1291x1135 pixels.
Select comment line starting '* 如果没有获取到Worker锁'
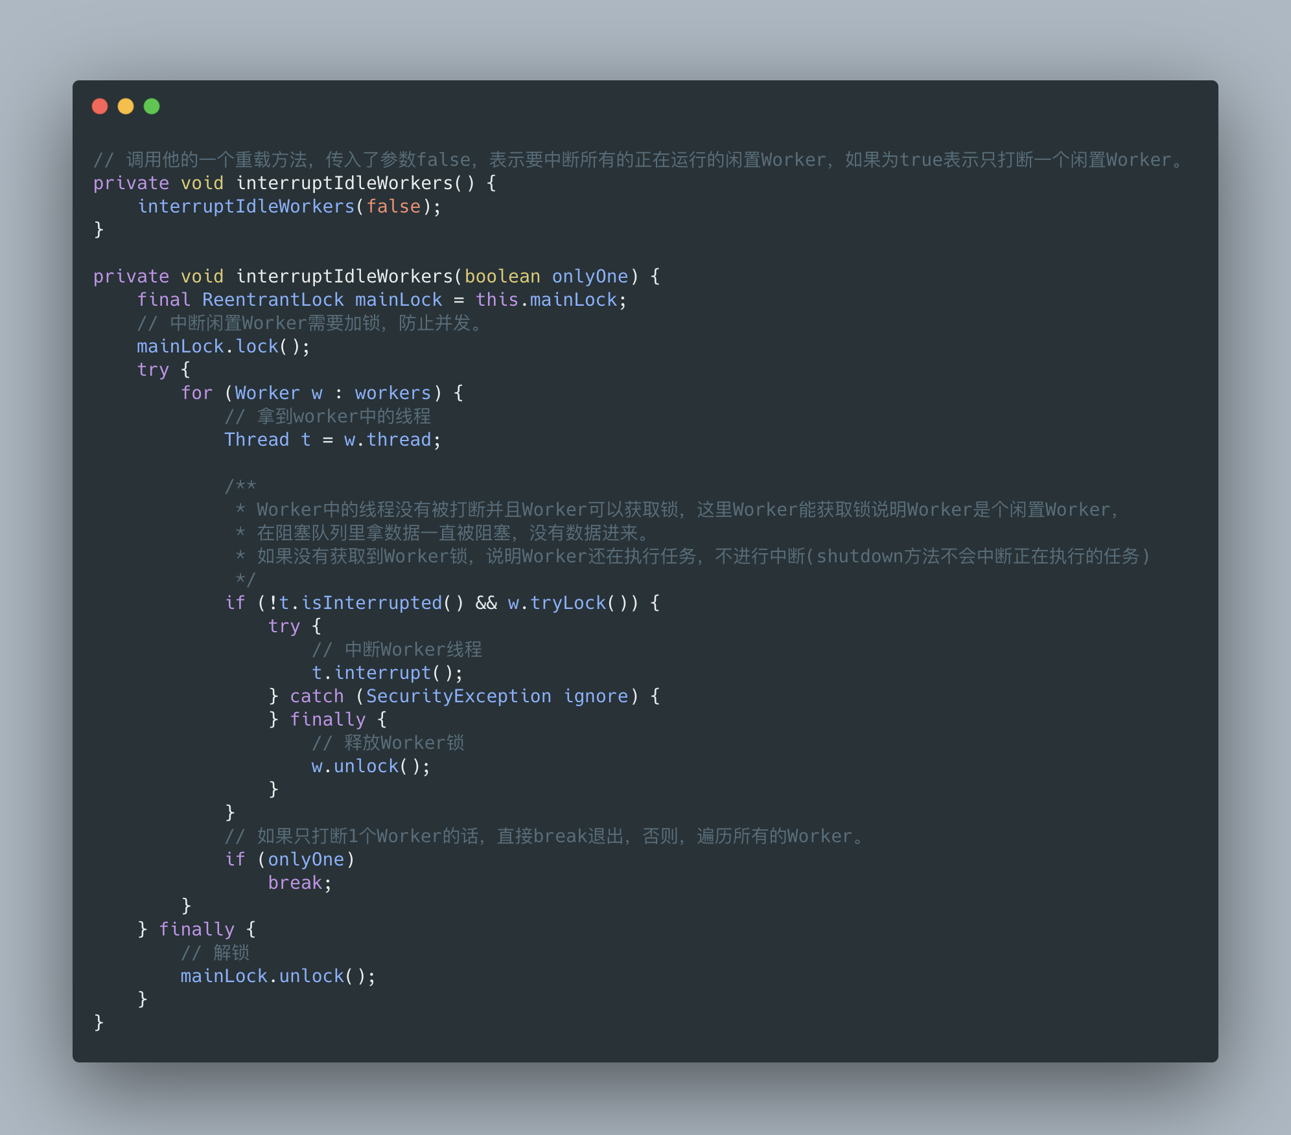click(693, 556)
